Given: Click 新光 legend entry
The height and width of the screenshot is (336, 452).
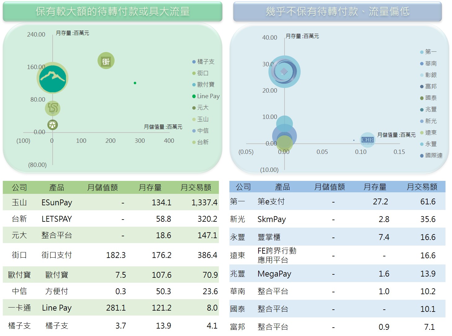Looking at the screenshot, I should click(428, 121).
